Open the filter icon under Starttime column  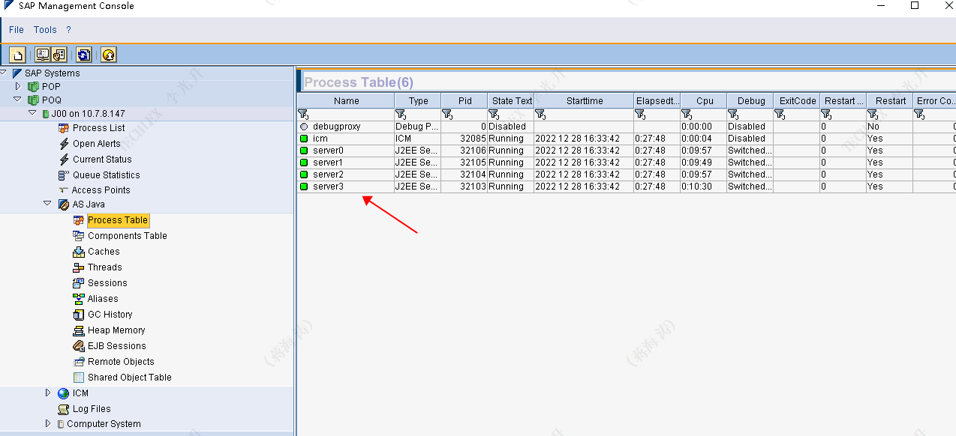point(540,115)
